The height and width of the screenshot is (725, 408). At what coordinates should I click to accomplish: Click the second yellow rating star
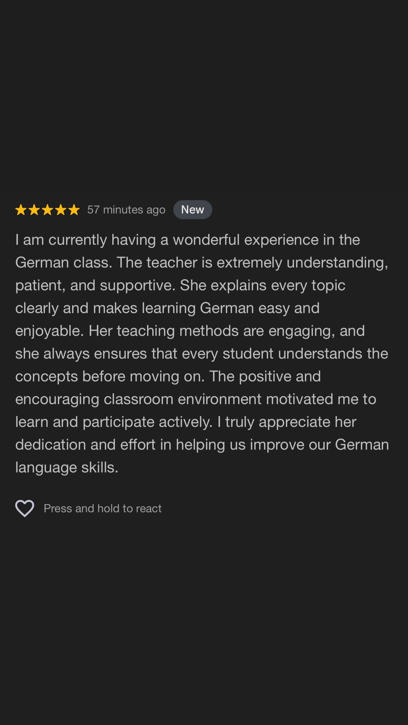(x=34, y=210)
